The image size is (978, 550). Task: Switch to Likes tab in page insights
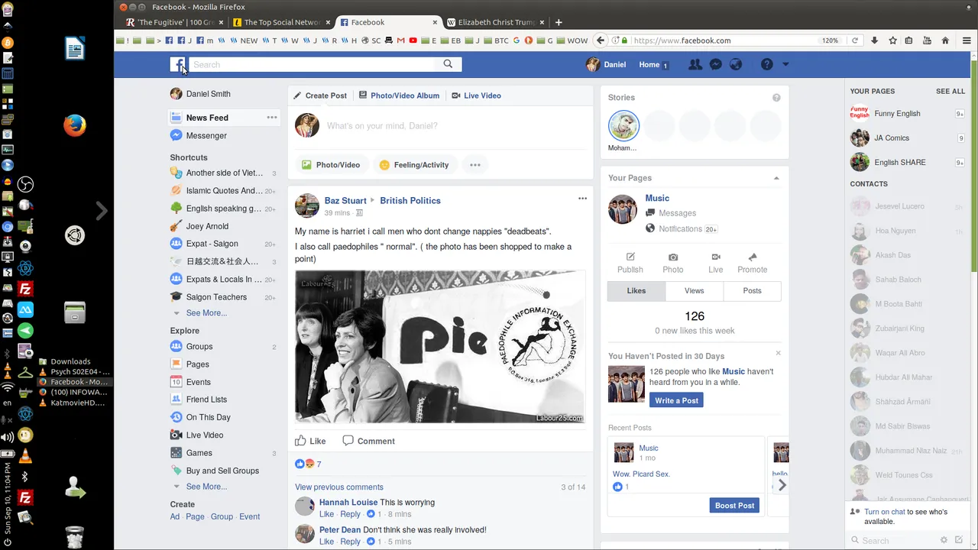[636, 291]
